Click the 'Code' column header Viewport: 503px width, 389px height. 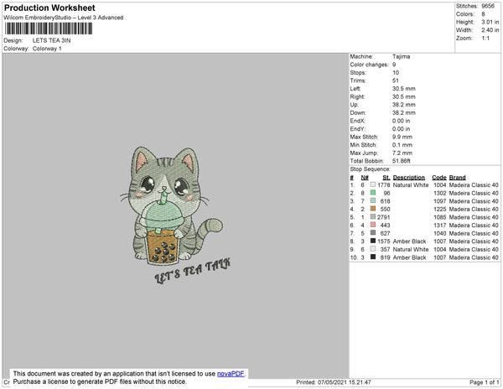click(x=439, y=178)
